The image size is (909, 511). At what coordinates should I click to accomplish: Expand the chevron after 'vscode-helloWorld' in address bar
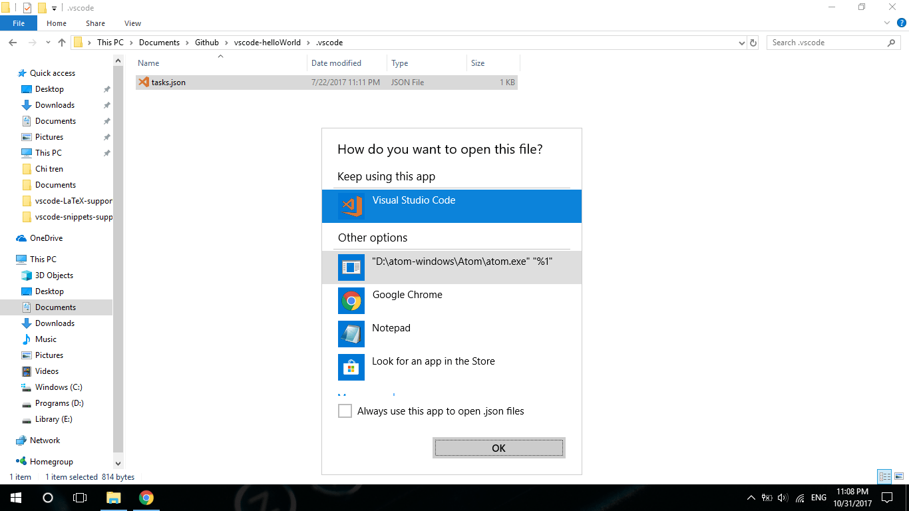tap(308, 43)
